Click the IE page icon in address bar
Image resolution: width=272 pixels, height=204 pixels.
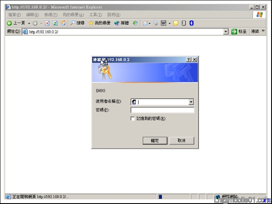(x=25, y=32)
